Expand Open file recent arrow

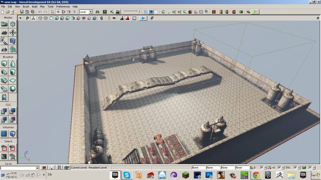pos(12,12)
